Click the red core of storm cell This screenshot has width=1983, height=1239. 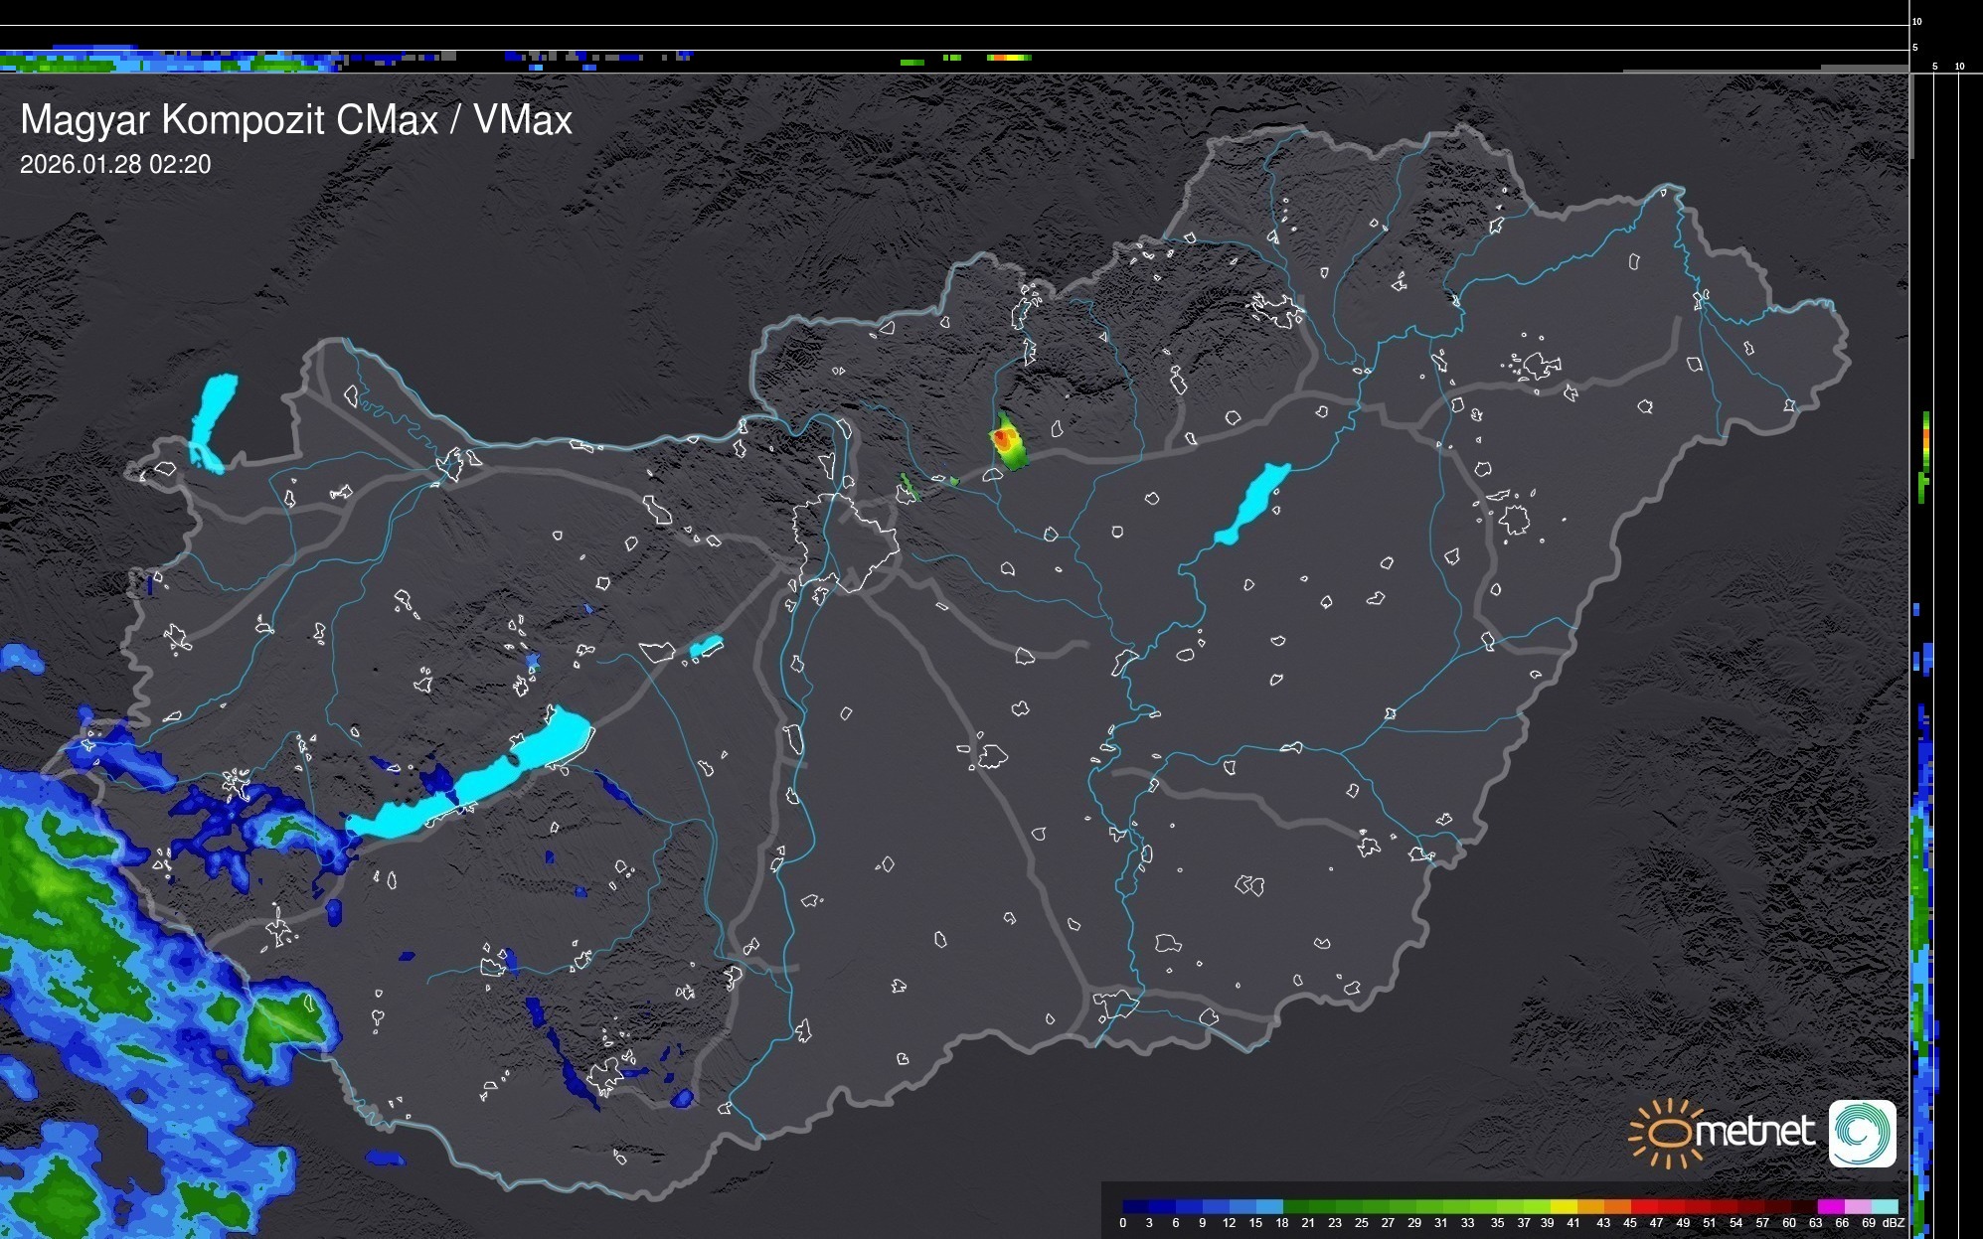point(1001,436)
